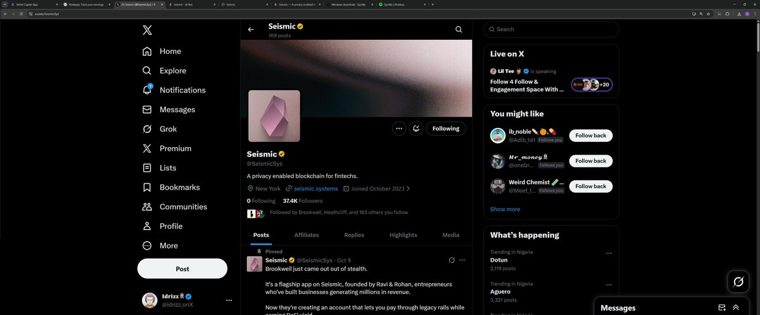Open the followed by Brookwell, Heathcliff list

[x=339, y=213]
